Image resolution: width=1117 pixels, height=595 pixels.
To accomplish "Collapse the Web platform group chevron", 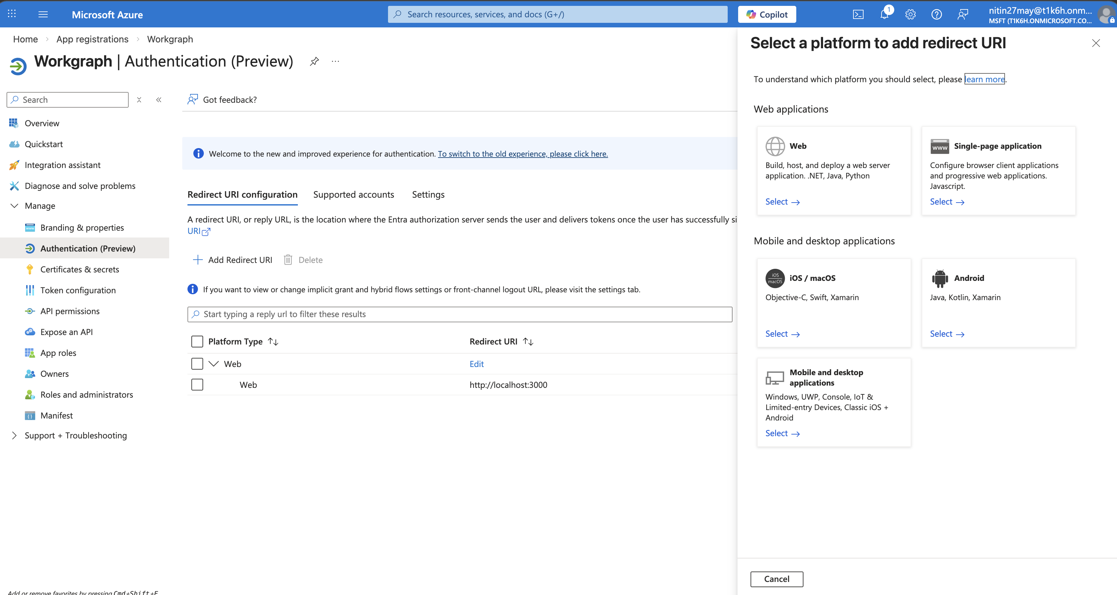I will tap(213, 364).
